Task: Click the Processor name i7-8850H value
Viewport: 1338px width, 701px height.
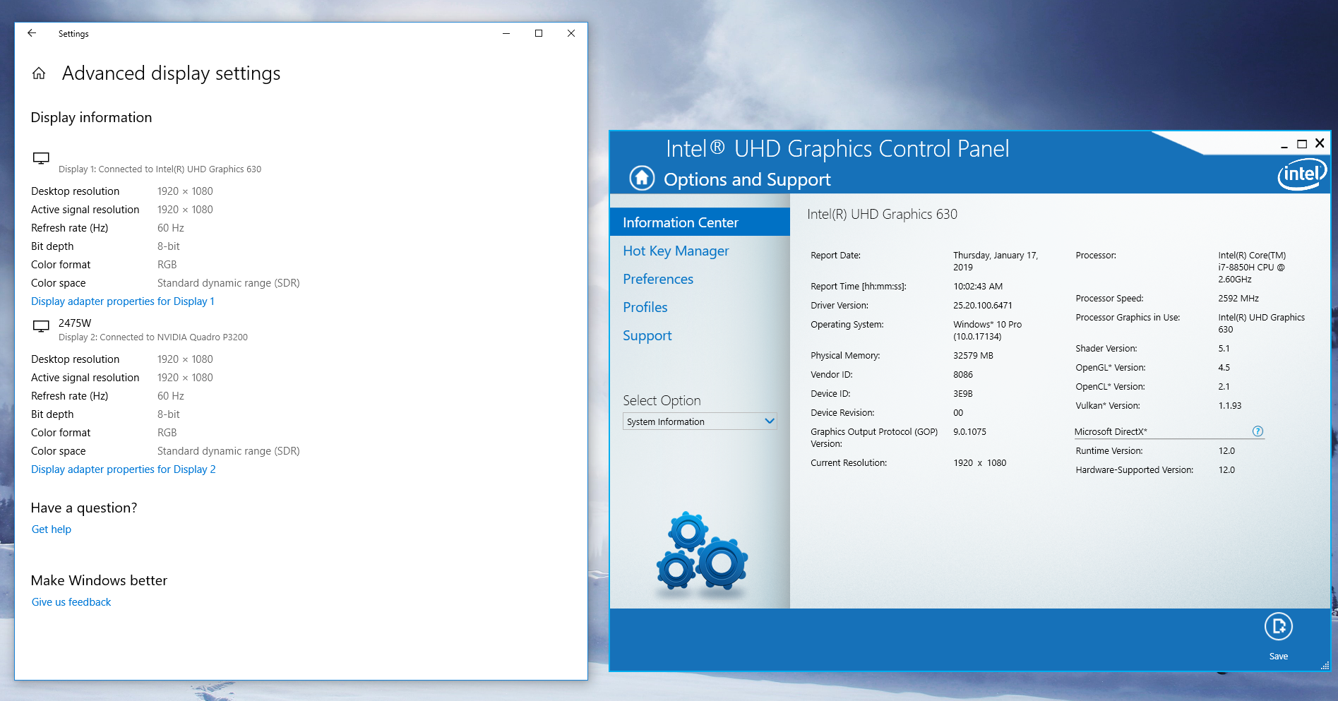Action: point(1252,267)
